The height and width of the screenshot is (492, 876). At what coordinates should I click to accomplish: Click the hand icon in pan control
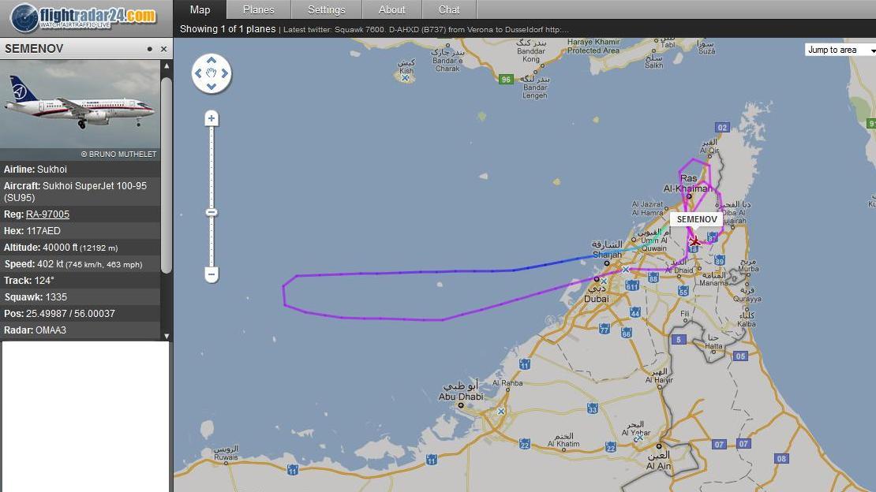tap(212, 73)
